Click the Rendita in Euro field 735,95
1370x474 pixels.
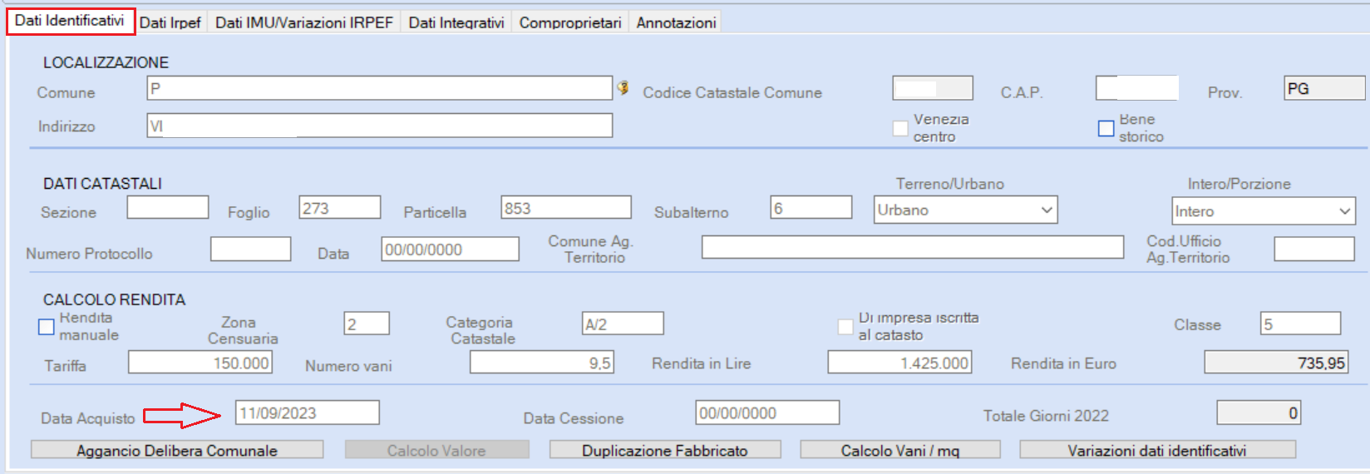click(1276, 363)
